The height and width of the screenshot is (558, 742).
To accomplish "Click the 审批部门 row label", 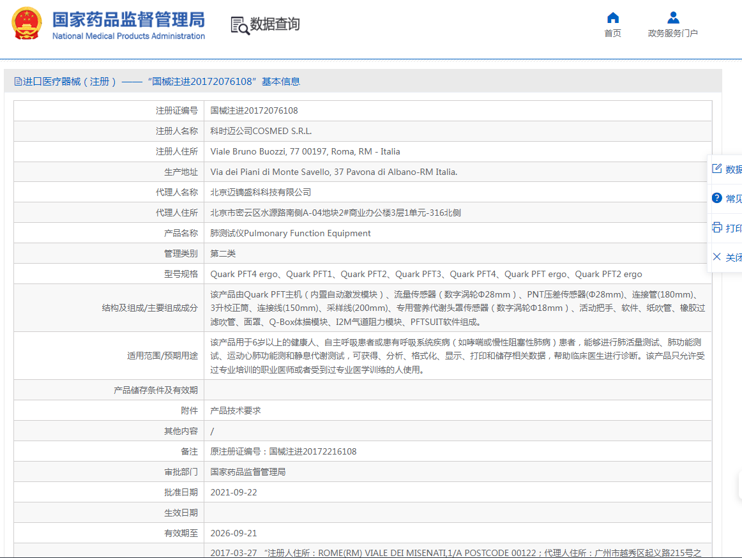I will coord(181,472).
